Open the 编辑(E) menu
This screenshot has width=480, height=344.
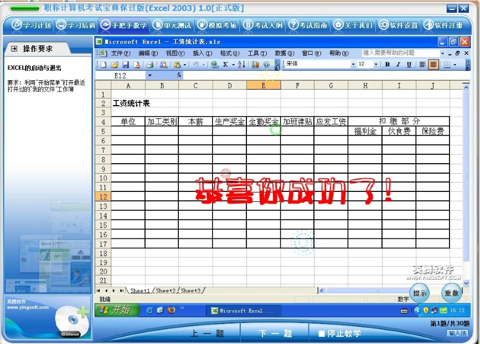148,53
